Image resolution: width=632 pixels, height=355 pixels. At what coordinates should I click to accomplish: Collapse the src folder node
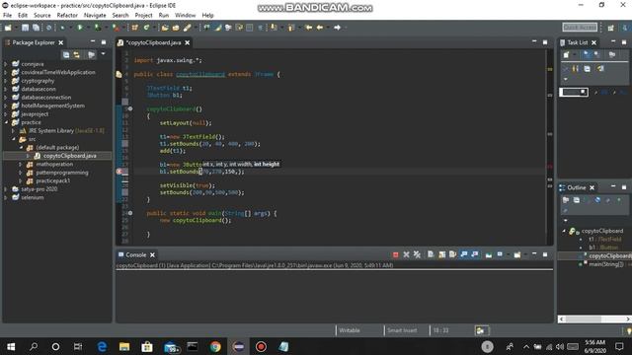pyautogui.click(x=13, y=139)
